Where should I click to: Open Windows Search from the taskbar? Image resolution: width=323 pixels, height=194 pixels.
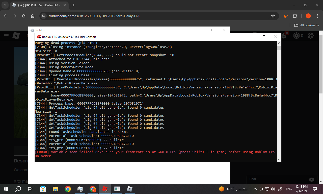(x=18, y=189)
